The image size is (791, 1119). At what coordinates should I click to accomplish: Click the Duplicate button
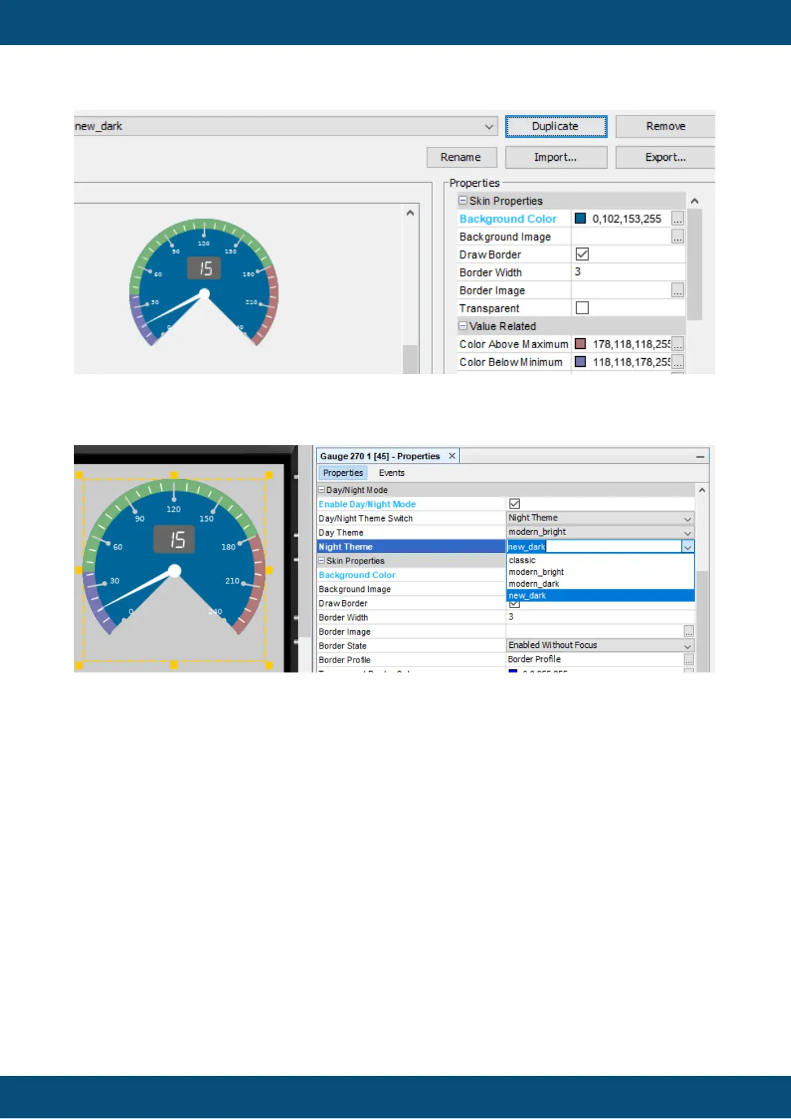(x=556, y=126)
